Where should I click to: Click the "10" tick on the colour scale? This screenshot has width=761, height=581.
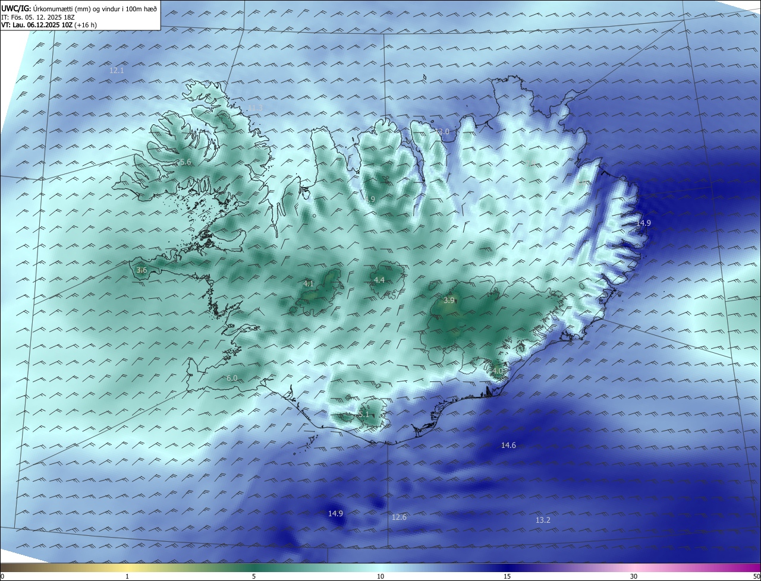point(380,576)
